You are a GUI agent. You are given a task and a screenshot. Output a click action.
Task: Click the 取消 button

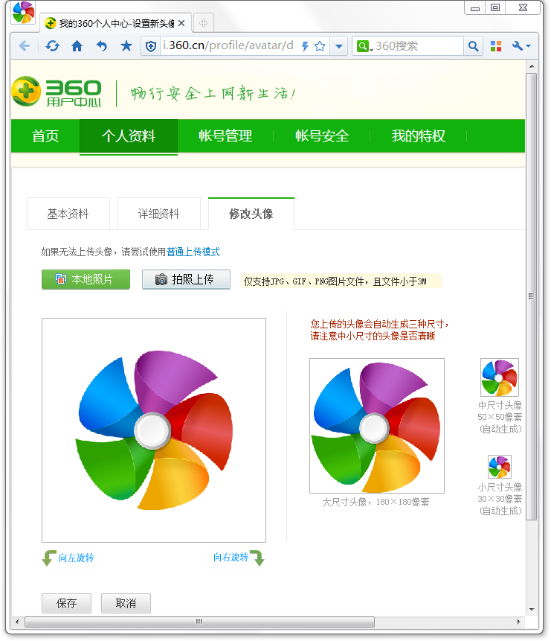click(x=126, y=603)
